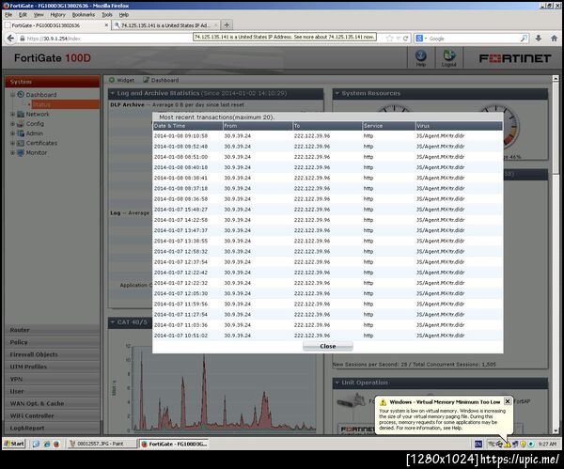Reload page with the refresh icon
The height and width of the screenshot is (469, 564).
click(406, 39)
